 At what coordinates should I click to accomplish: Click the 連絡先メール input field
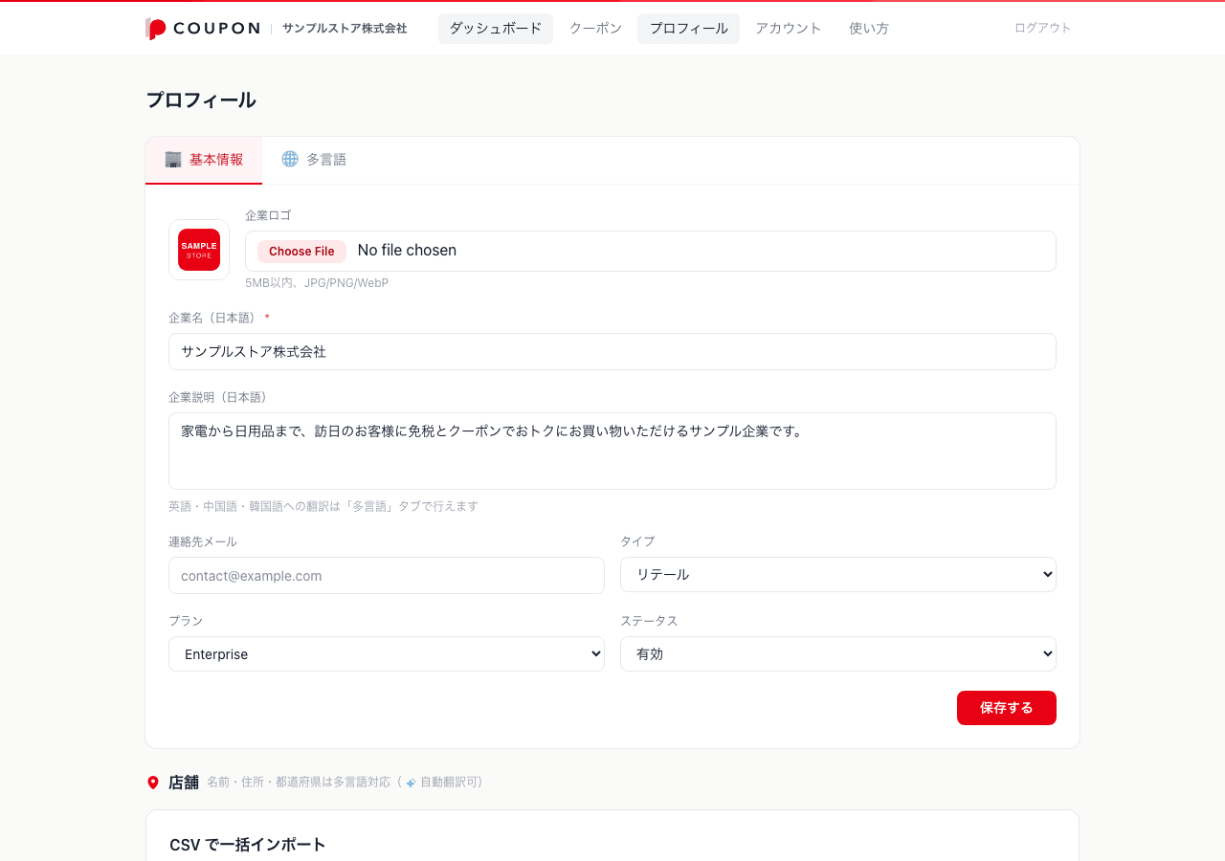387,576
